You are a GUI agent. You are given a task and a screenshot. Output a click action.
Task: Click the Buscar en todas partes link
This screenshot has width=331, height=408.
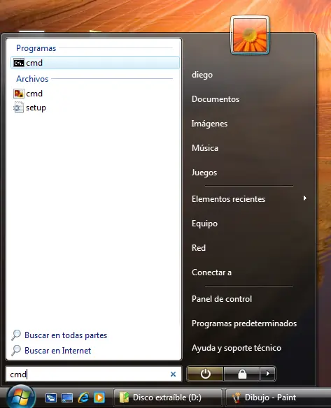pos(66,335)
